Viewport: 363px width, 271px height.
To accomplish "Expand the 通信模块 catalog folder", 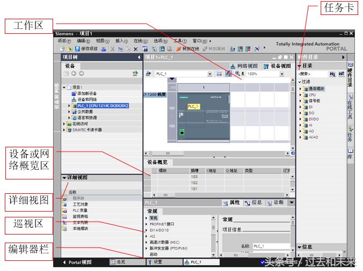I will pyautogui.click(x=300, y=88).
